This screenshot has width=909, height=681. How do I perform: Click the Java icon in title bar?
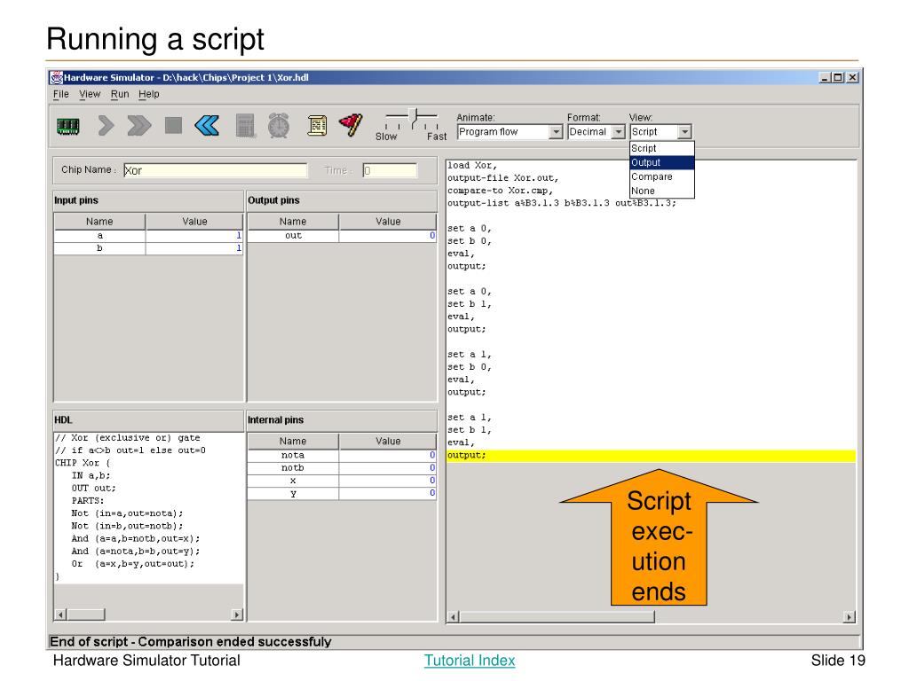[56, 78]
